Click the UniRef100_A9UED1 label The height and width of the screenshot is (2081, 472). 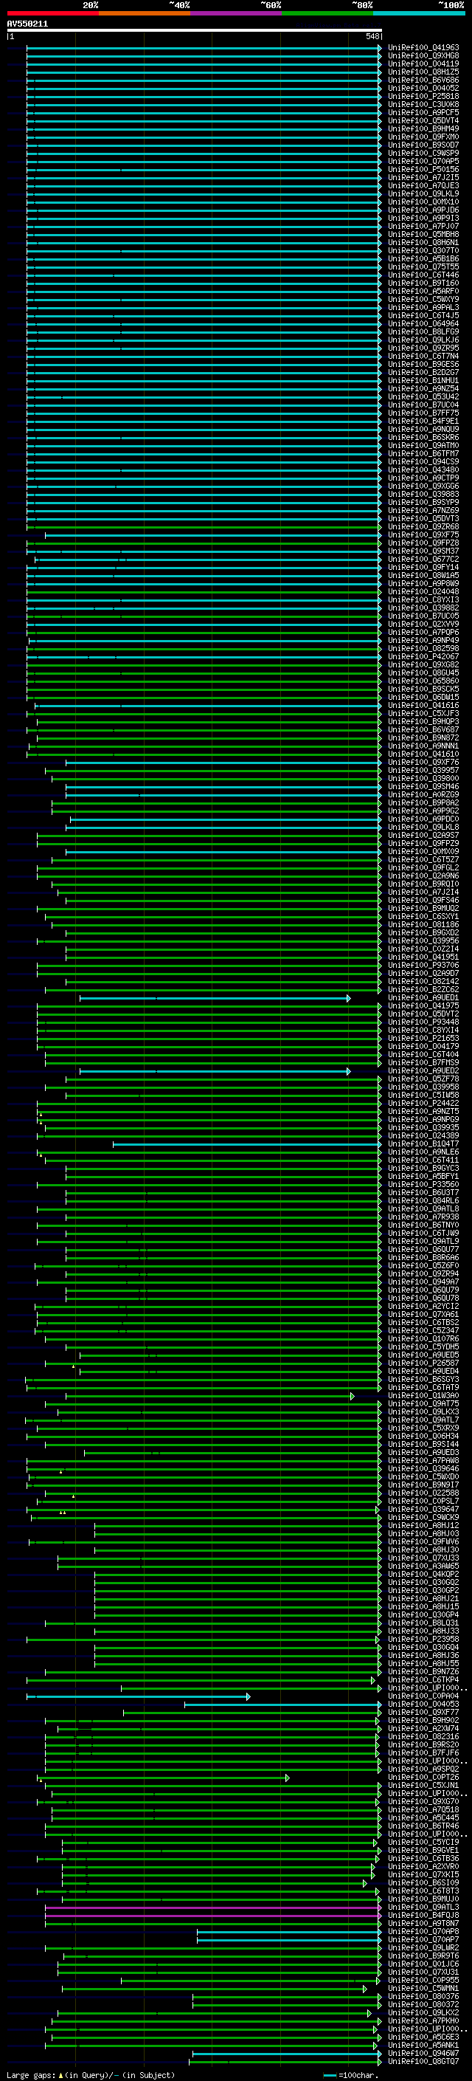tap(423, 998)
